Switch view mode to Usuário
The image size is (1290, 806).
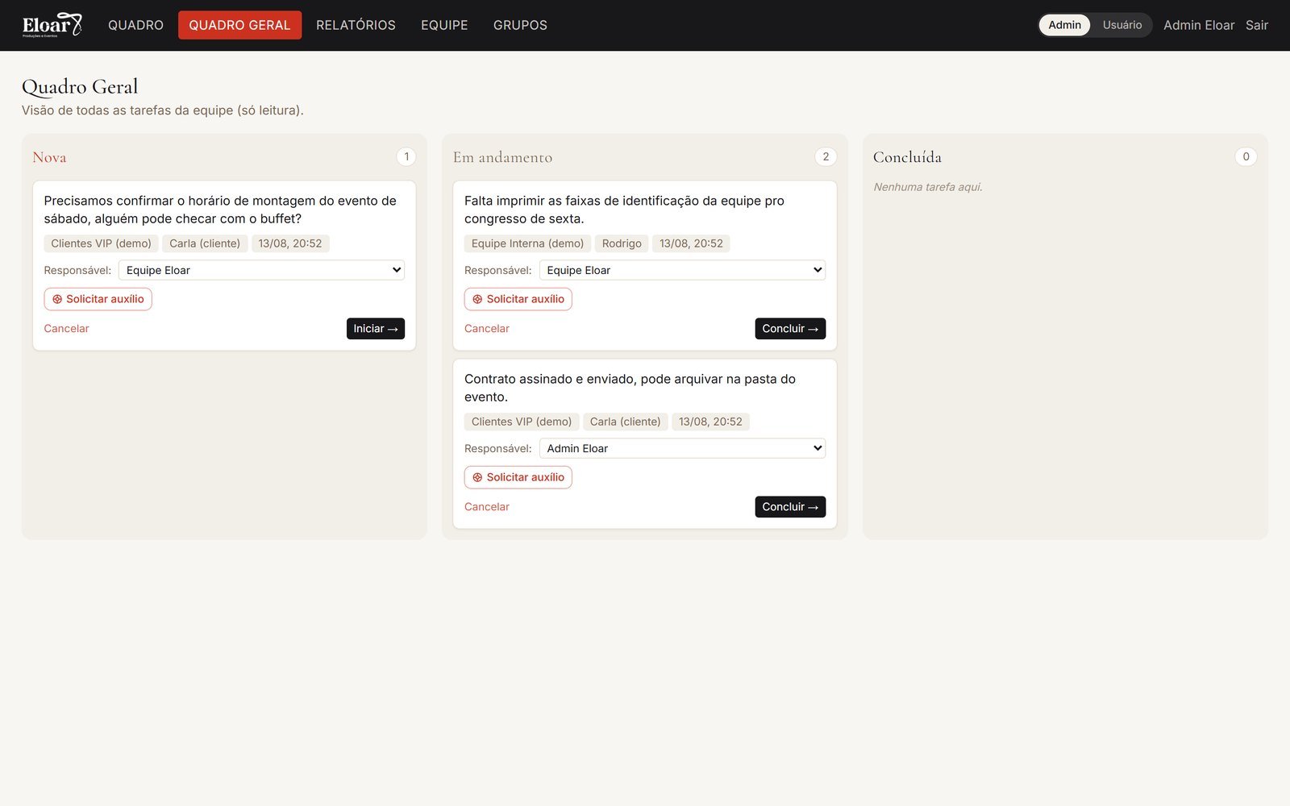[x=1121, y=25]
